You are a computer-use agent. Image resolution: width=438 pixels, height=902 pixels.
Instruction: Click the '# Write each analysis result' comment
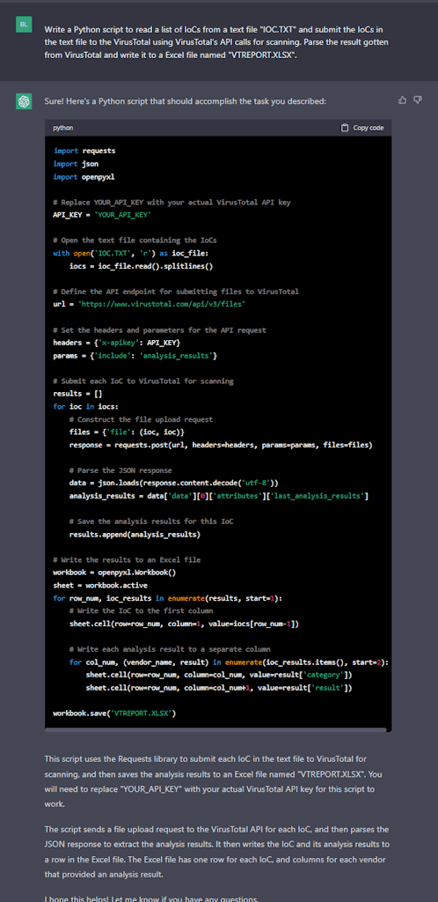[170, 649]
